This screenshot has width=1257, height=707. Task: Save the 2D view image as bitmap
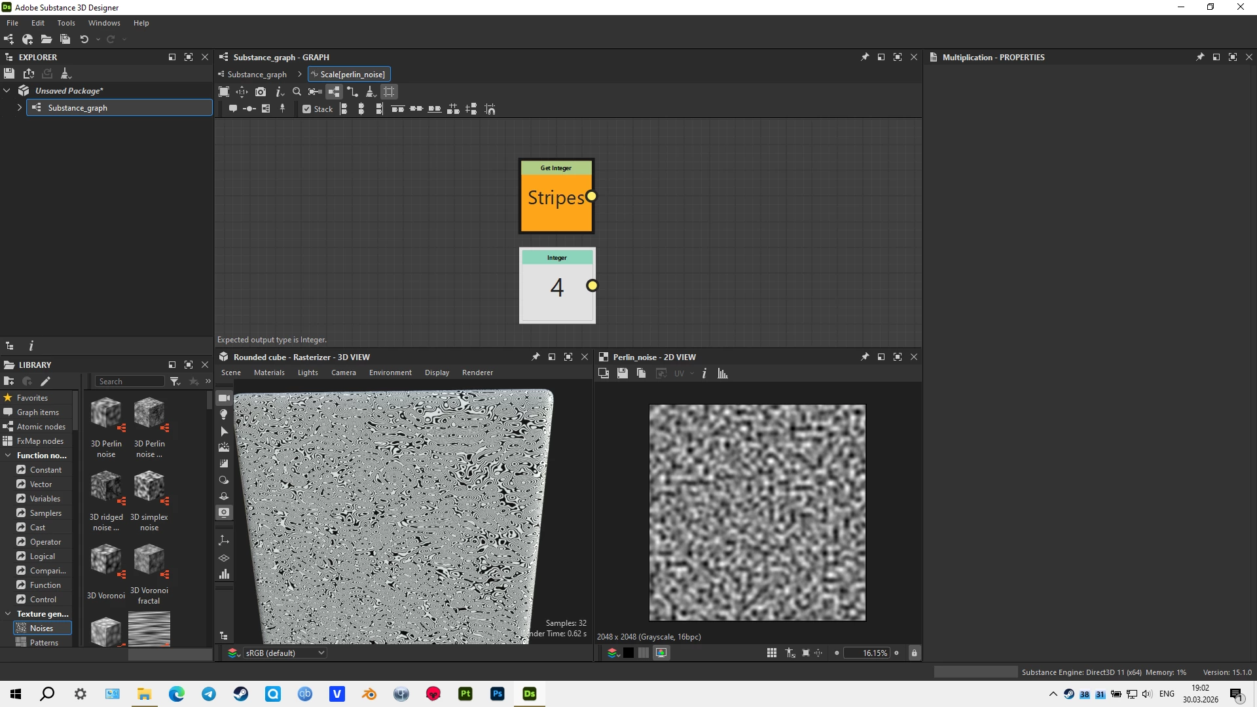[623, 373]
